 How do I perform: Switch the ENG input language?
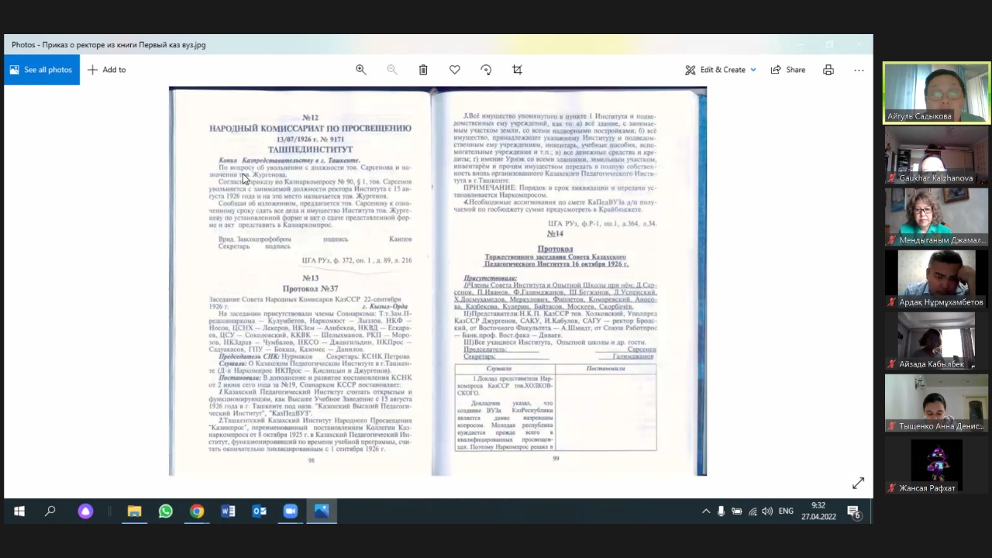point(786,511)
